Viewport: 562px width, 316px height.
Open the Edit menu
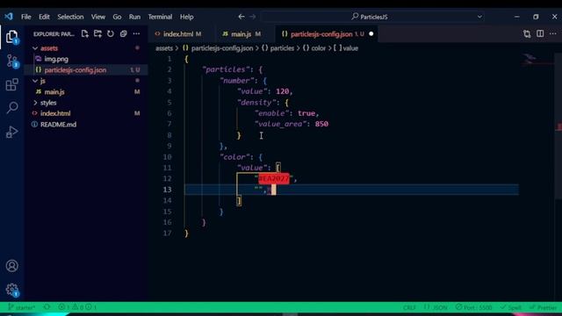[x=44, y=17]
